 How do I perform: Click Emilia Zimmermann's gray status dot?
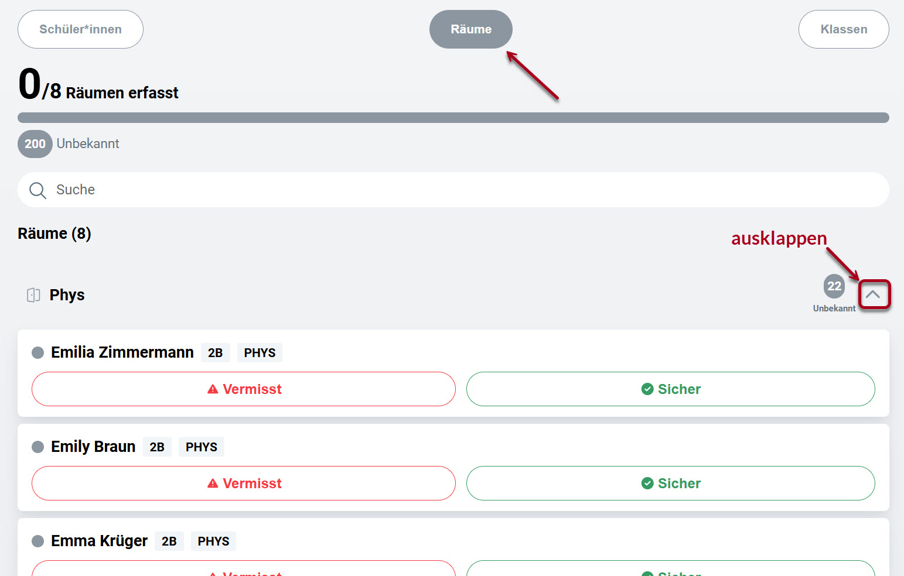coord(37,352)
